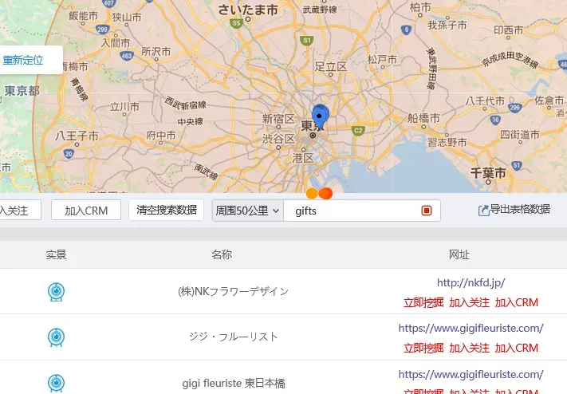This screenshot has height=394, width=567.
Task: Select the name ジジ・フルーリスト
Action: point(233,337)
